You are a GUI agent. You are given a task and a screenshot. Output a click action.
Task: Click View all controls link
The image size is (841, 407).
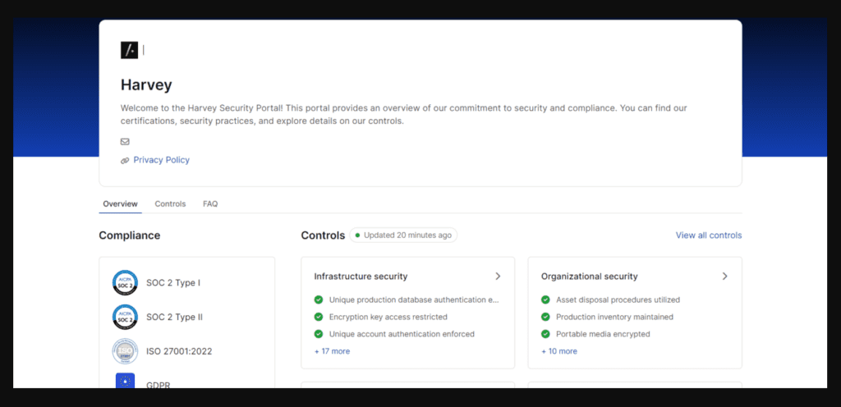709,236
